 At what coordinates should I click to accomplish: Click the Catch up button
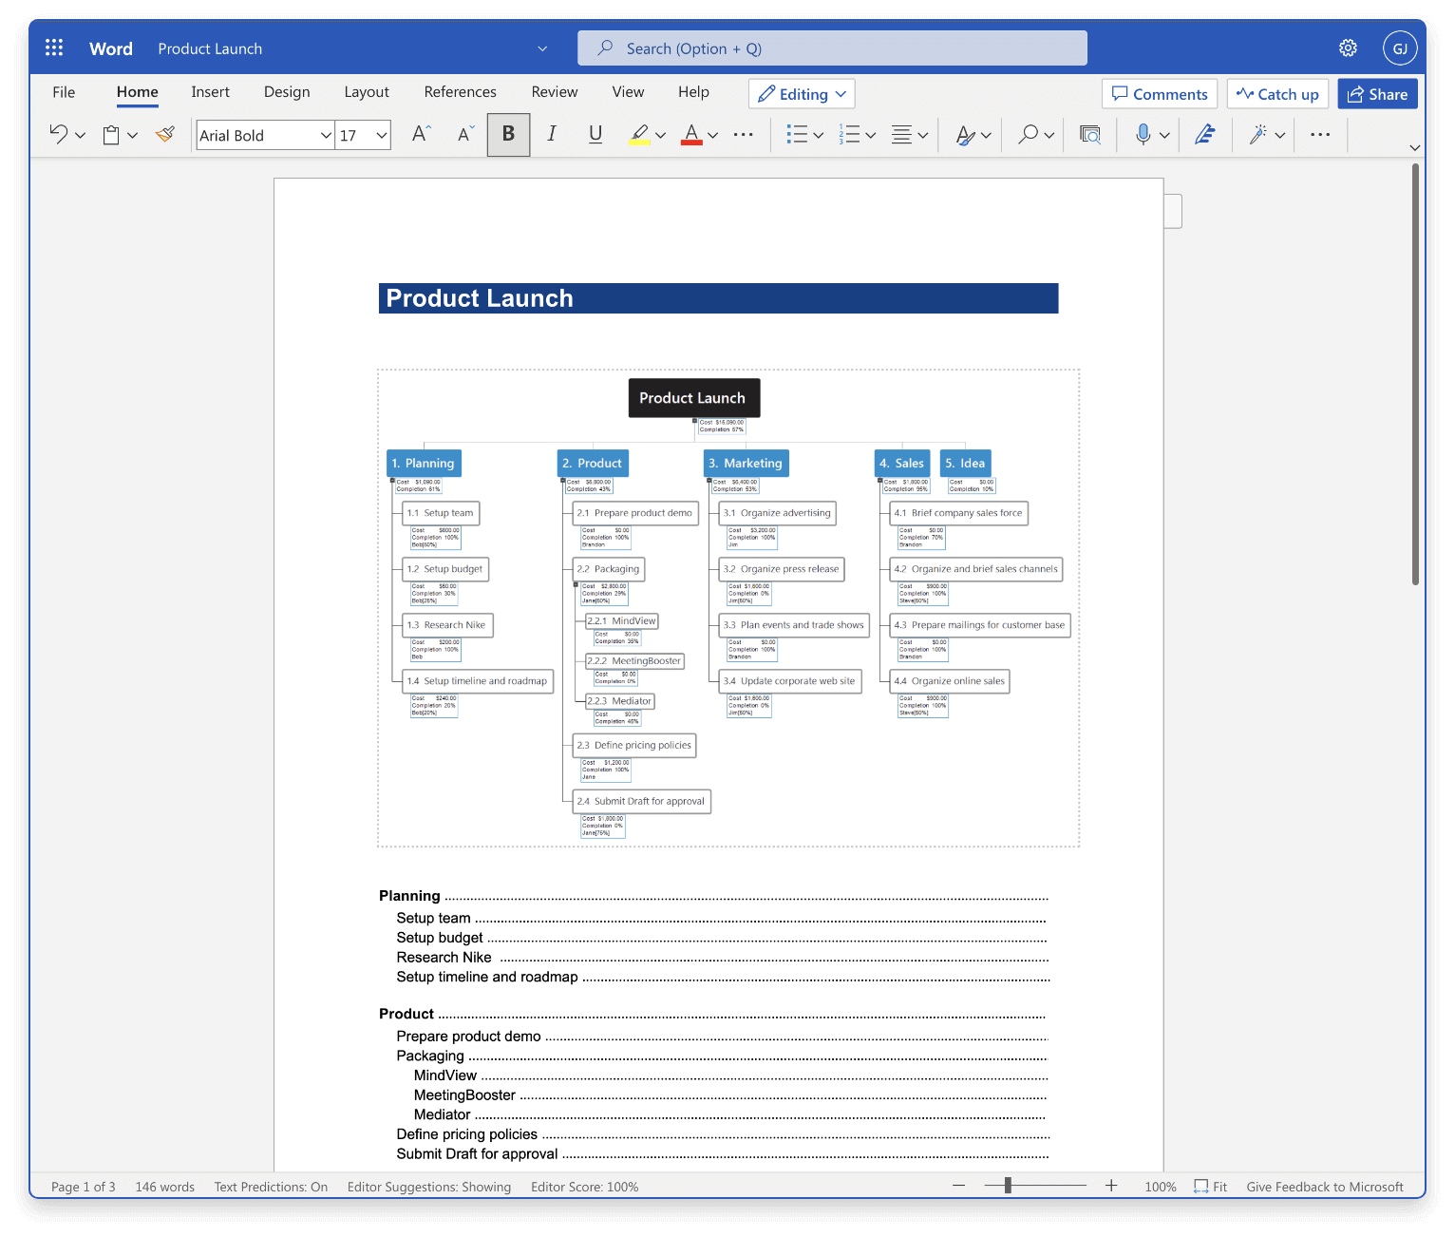(x=1277, y=94)
